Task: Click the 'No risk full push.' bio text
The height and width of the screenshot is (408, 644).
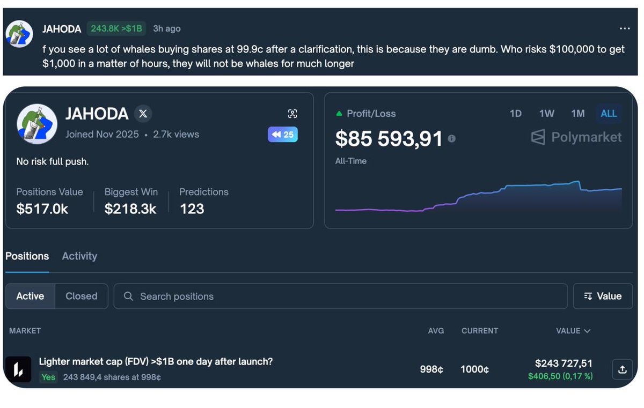Action: tap(52, 161)
